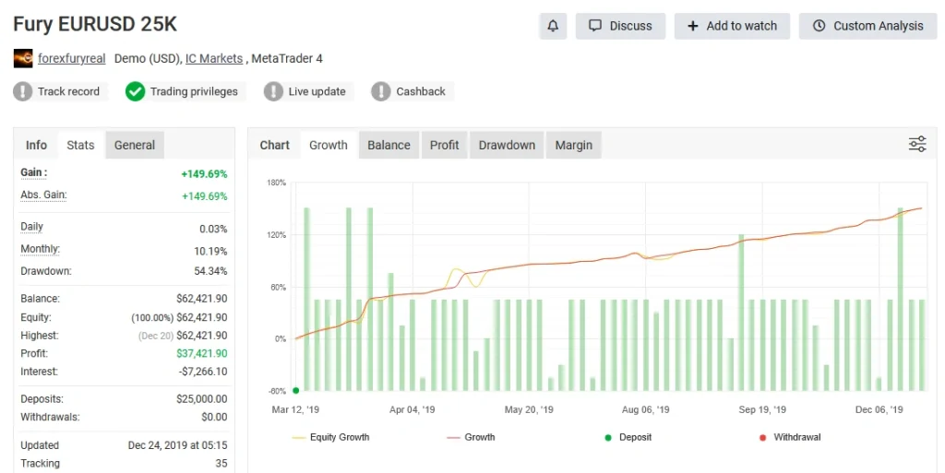Click the Daily label
Viewport: 945px width, 473px height.
click(x=32, y=227)
